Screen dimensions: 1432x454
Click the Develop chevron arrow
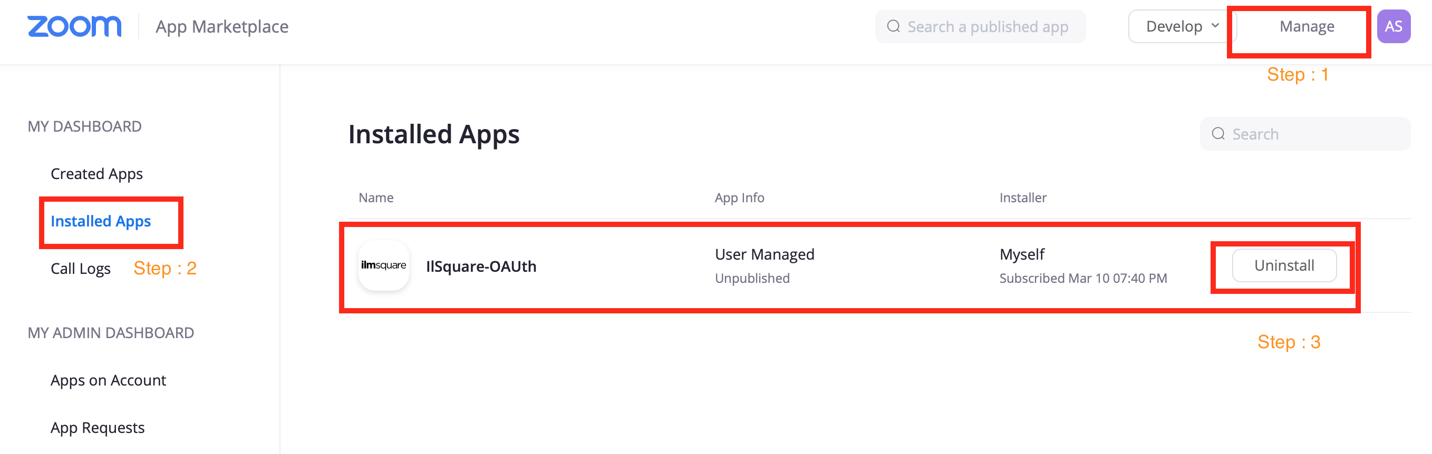1215,25
